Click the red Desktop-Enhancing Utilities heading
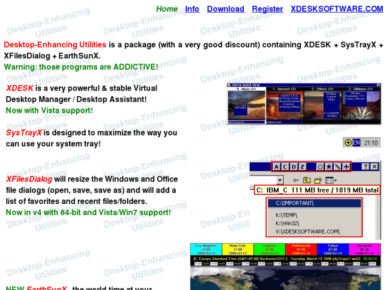This screenshot has width=387, height=290. coord(55,45)
